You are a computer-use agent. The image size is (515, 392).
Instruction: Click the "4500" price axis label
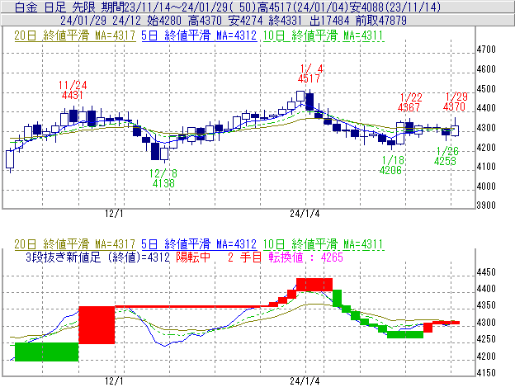486,89
